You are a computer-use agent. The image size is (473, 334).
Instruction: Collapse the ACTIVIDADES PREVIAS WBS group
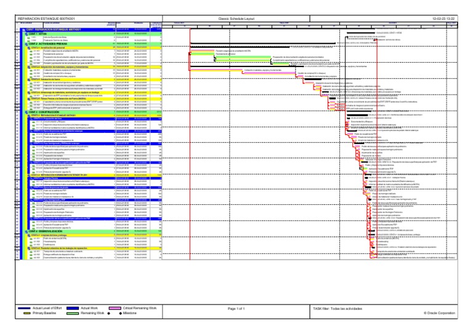pos(26,44)
